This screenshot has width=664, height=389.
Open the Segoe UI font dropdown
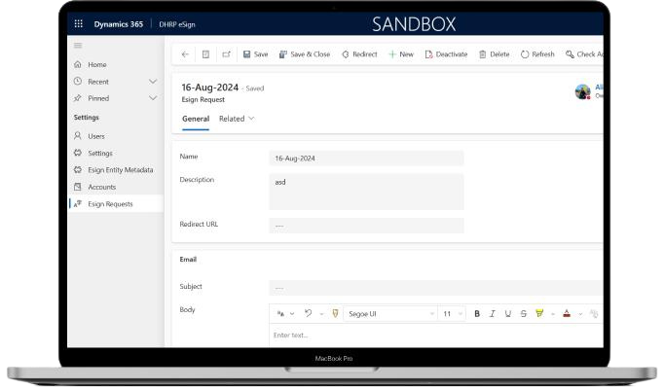[389, 314]
